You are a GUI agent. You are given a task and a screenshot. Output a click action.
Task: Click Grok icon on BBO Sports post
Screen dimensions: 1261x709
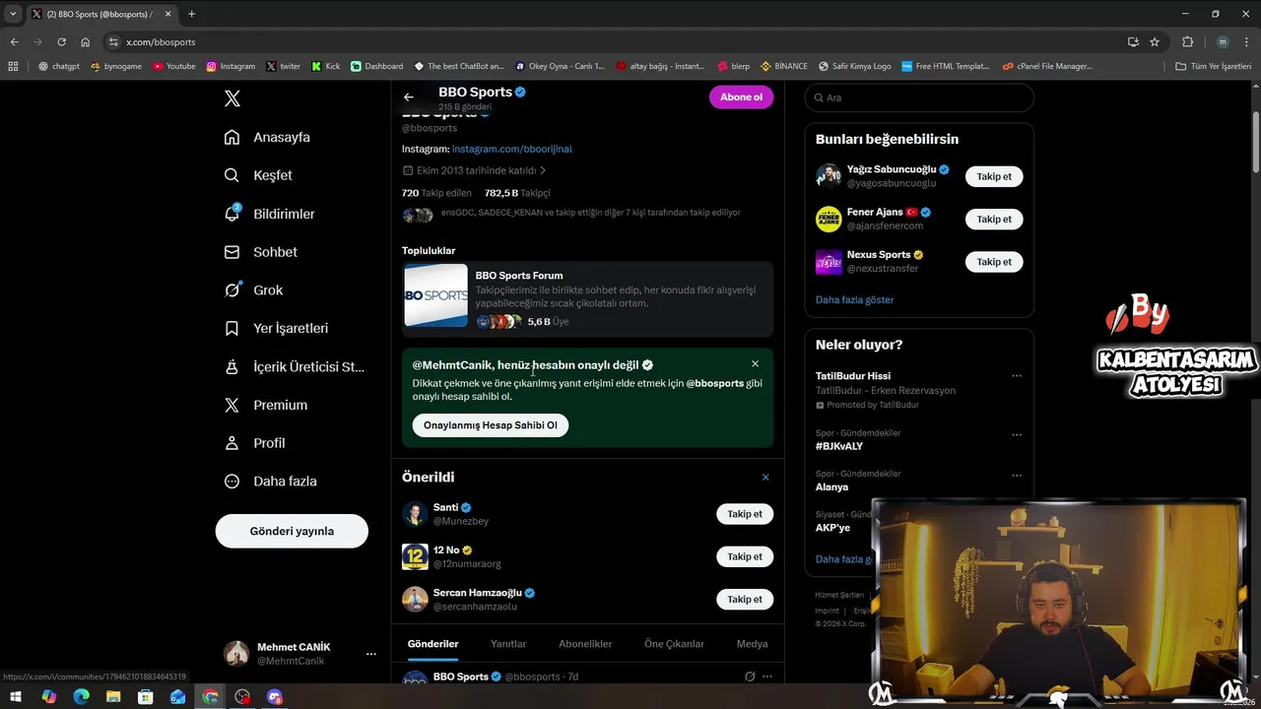750,677
